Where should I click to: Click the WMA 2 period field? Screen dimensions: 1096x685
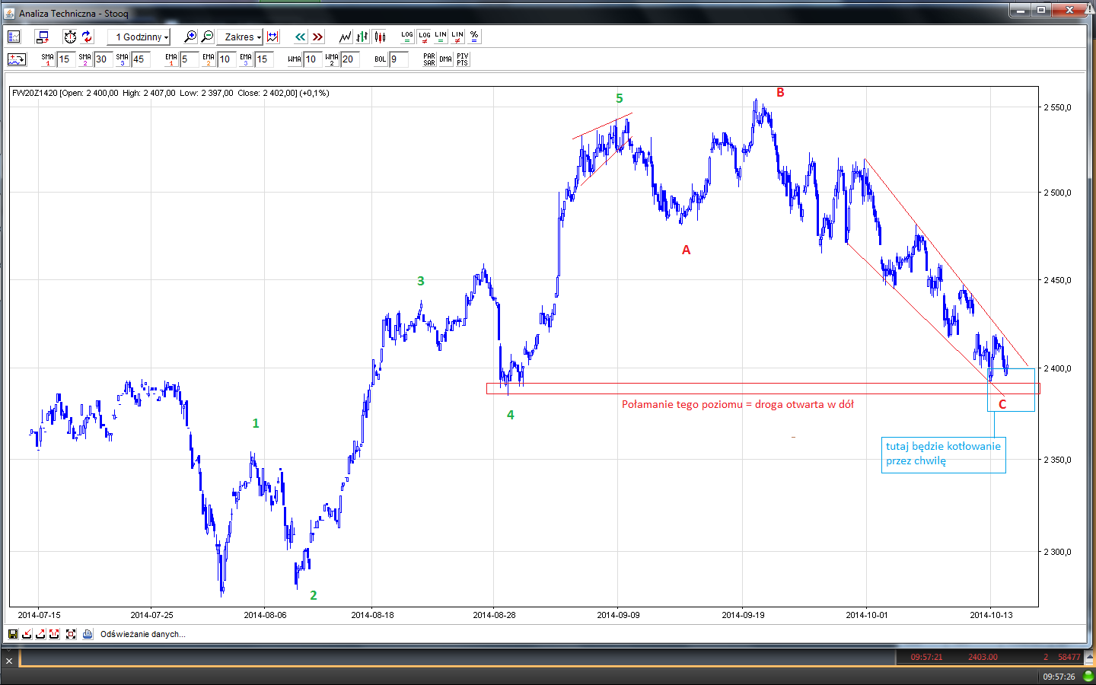(x=349, y=59)
